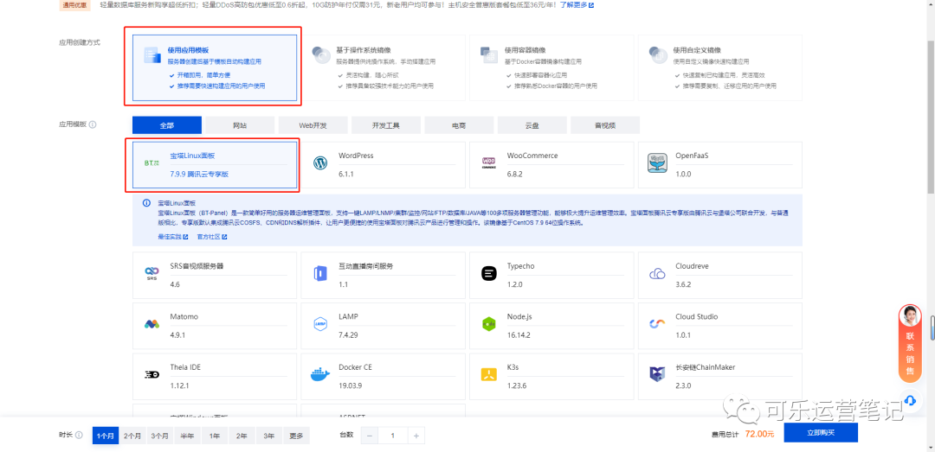Select 2年 duration option
This screenshot has height=452, width=935.
point(242,436)
